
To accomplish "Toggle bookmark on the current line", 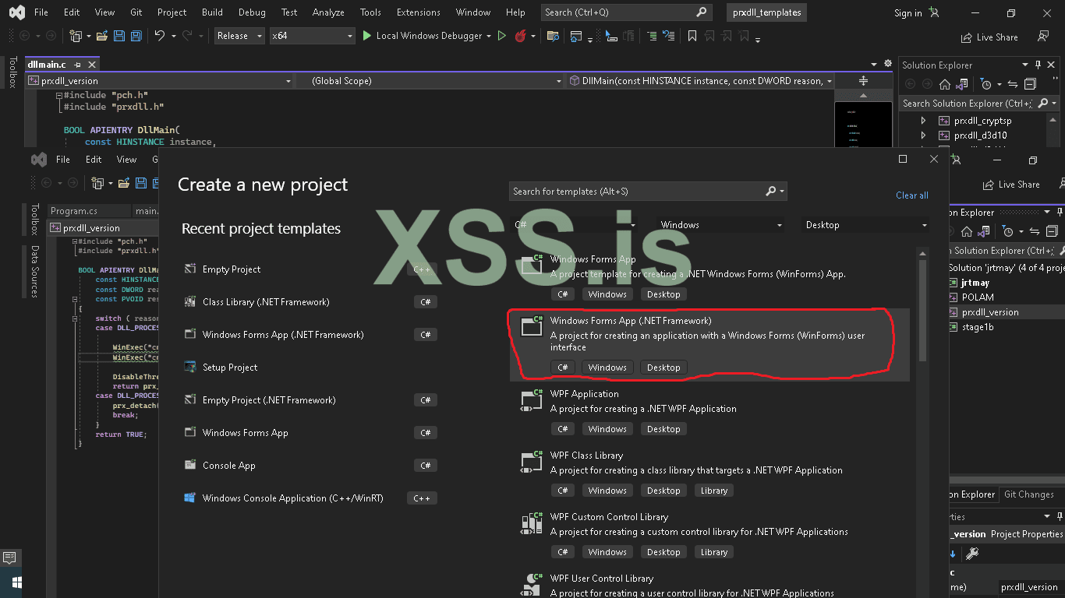I will pos(692,36).
